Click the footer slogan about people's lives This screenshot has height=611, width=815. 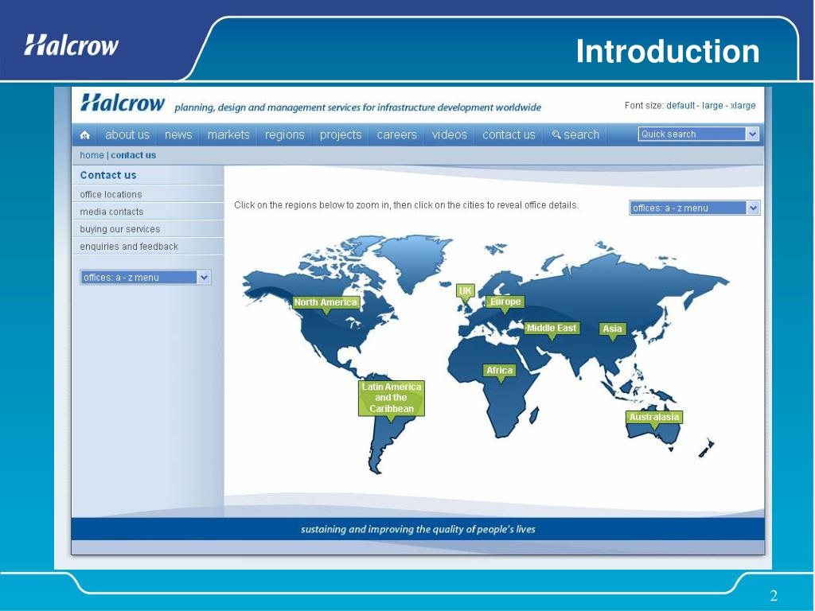(x=418, y=529)
